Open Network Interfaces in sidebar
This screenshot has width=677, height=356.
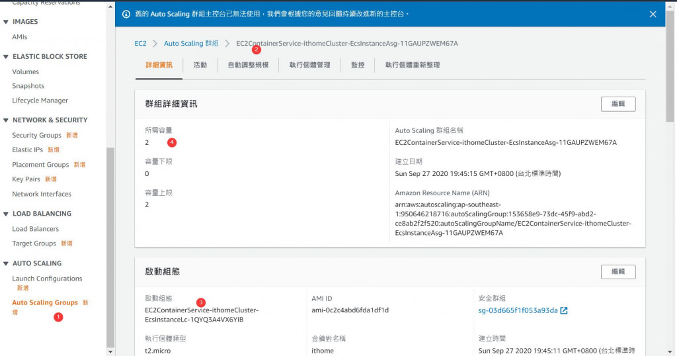pyautogui.click(x=42, y=194)
